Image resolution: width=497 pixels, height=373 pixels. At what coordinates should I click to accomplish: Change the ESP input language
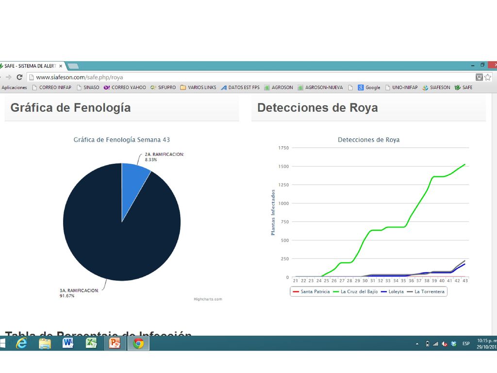[466, 343]
